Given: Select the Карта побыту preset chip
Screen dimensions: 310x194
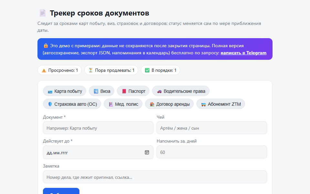Looking at the screenshot, I should 65,91.
